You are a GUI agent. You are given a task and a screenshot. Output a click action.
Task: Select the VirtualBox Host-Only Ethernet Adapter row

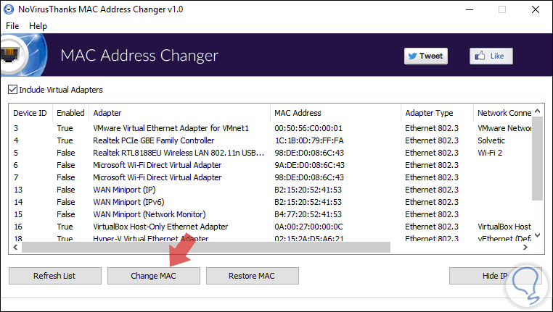click(160, 227)
